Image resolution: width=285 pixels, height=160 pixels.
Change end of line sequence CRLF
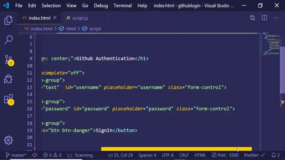pos(184,155)
